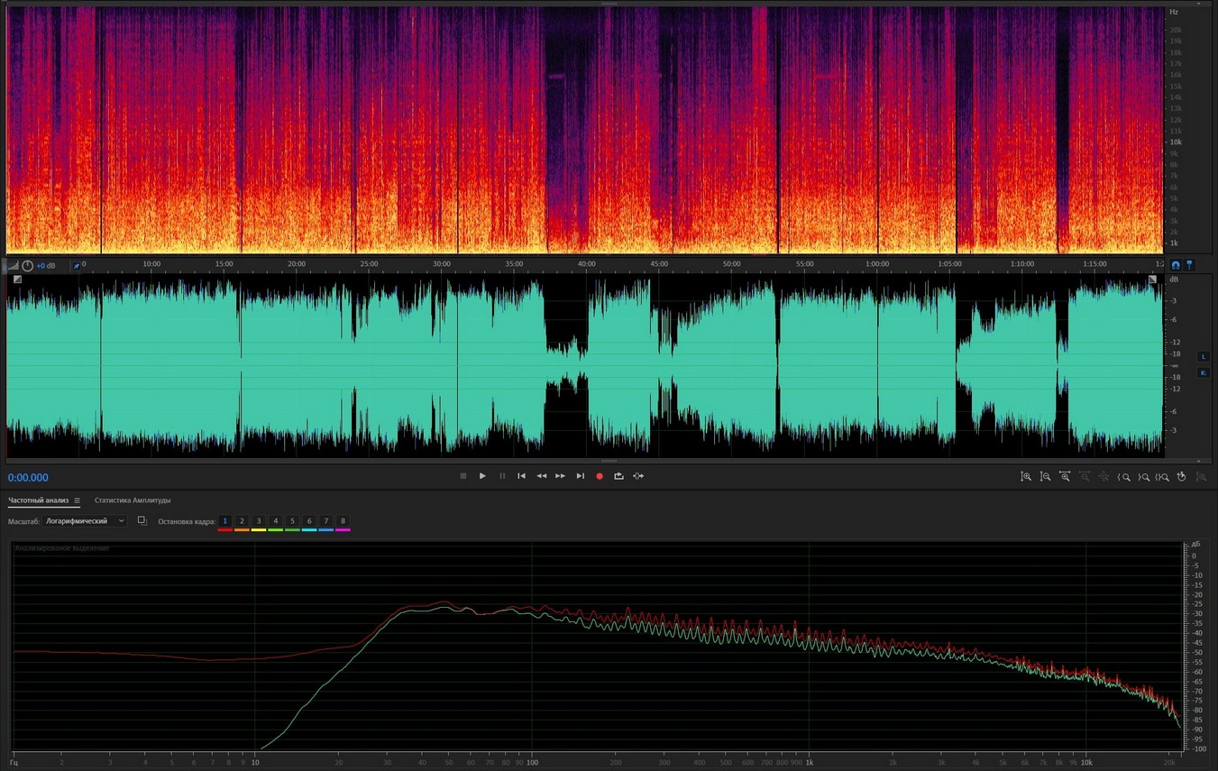Switch to the Статистика Амплитуды tab
This screenshot has width=1218, height=771.
tap(133, 500)
